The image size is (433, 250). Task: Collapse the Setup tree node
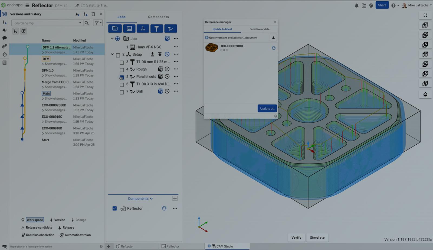click(x=112, y=54)
